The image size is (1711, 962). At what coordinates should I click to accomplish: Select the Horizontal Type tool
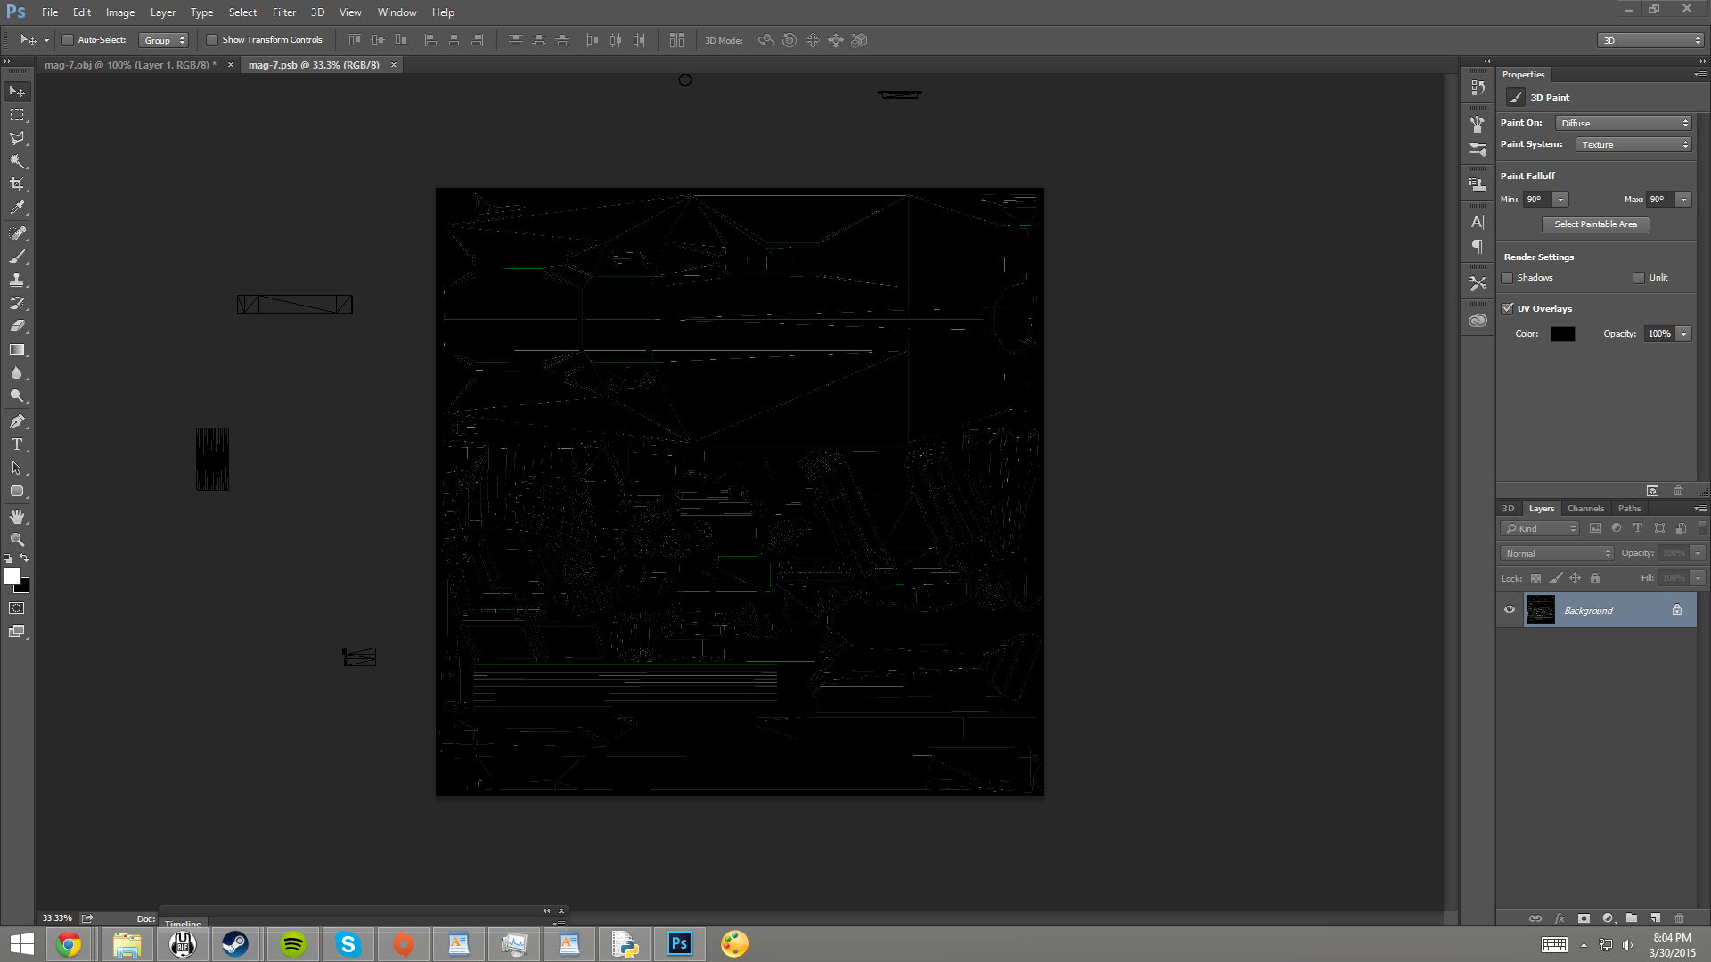[17, 444]
